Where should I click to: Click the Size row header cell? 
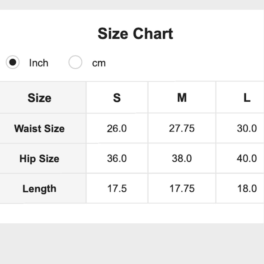(39, 98)
